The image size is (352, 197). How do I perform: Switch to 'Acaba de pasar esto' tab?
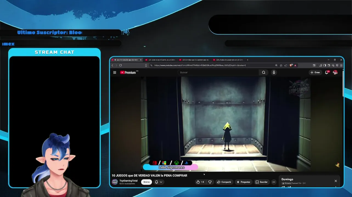pos(228,60)
